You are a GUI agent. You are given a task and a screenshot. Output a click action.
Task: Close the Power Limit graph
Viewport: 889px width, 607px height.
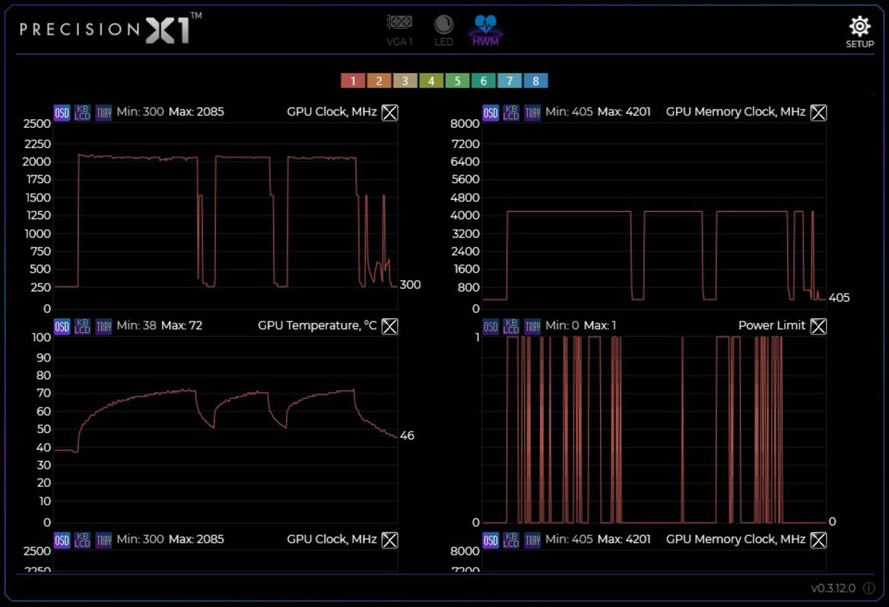(818, 326)
